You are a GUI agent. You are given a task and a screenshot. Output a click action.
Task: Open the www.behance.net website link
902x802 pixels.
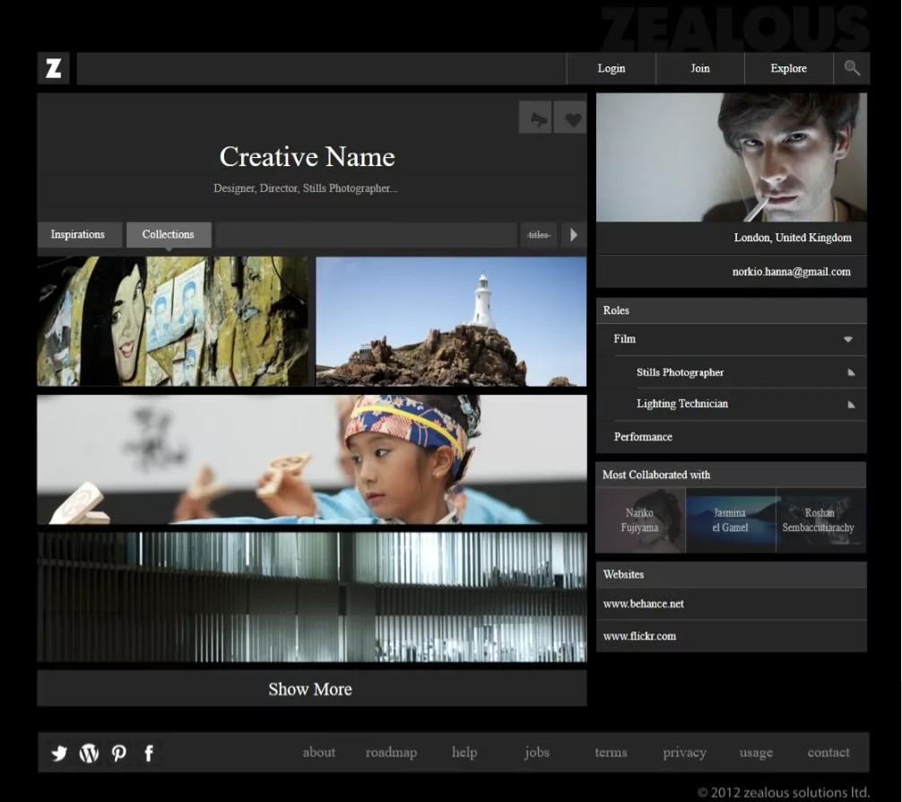(644, 604)
